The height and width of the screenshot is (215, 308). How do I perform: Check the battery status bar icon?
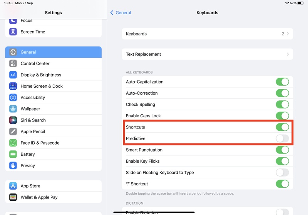pos(301,3)
